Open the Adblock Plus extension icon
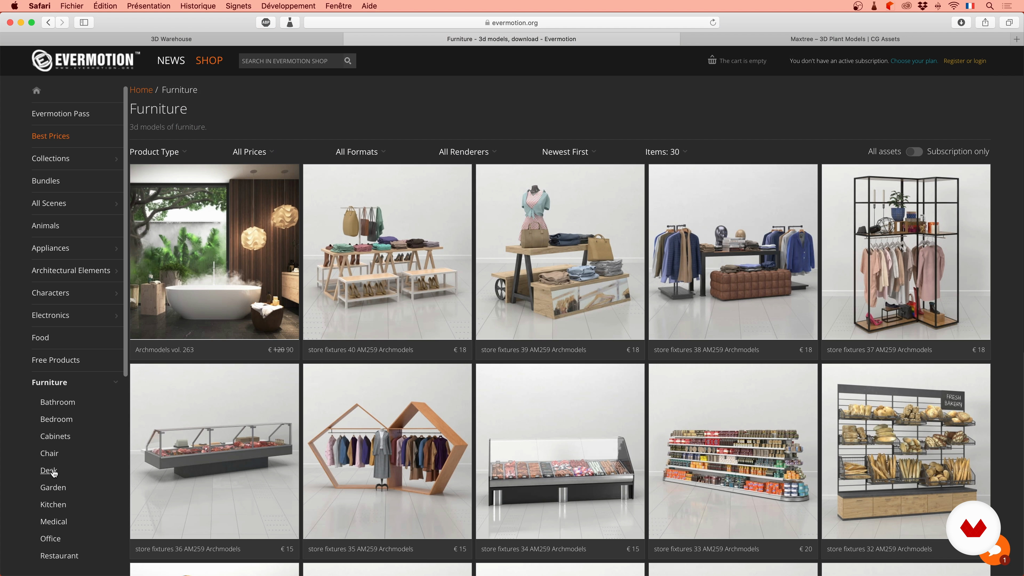This screenshot has width=1024, height=576. point(266,22)
